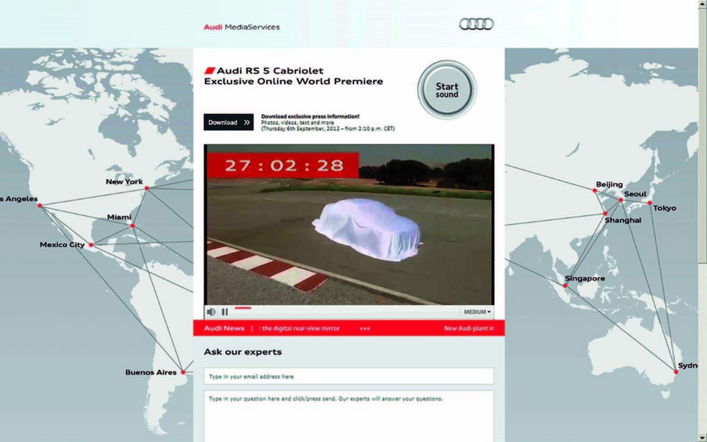Click the Shanghai map marker
The image size is (707, 442).
click(605, 214)
